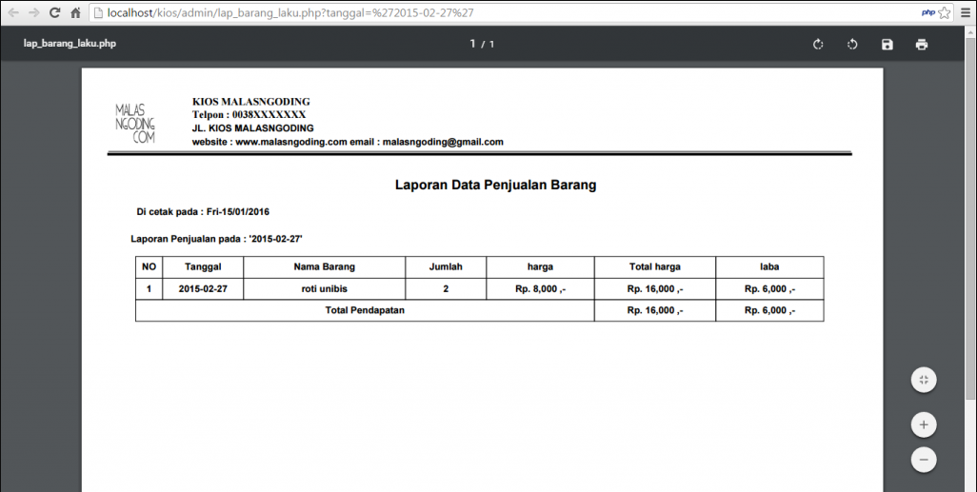Click Rp. 6,000 in roti unibis row
977x492 pixels.
[769, 289]
